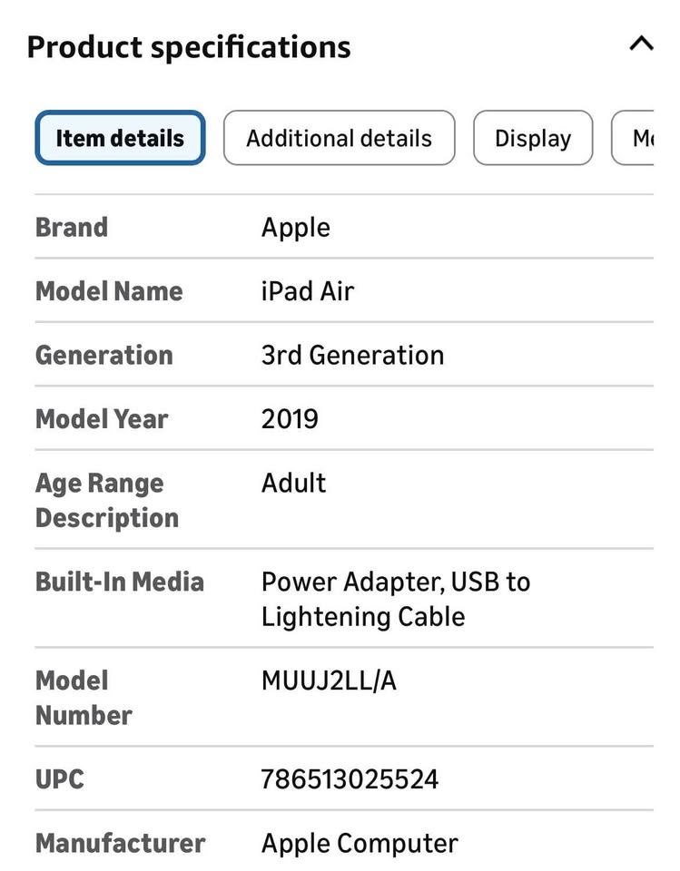The width and height of the screenshot is (680, 871).
Task: Click the Generation row label
Action: coord(103,355)
